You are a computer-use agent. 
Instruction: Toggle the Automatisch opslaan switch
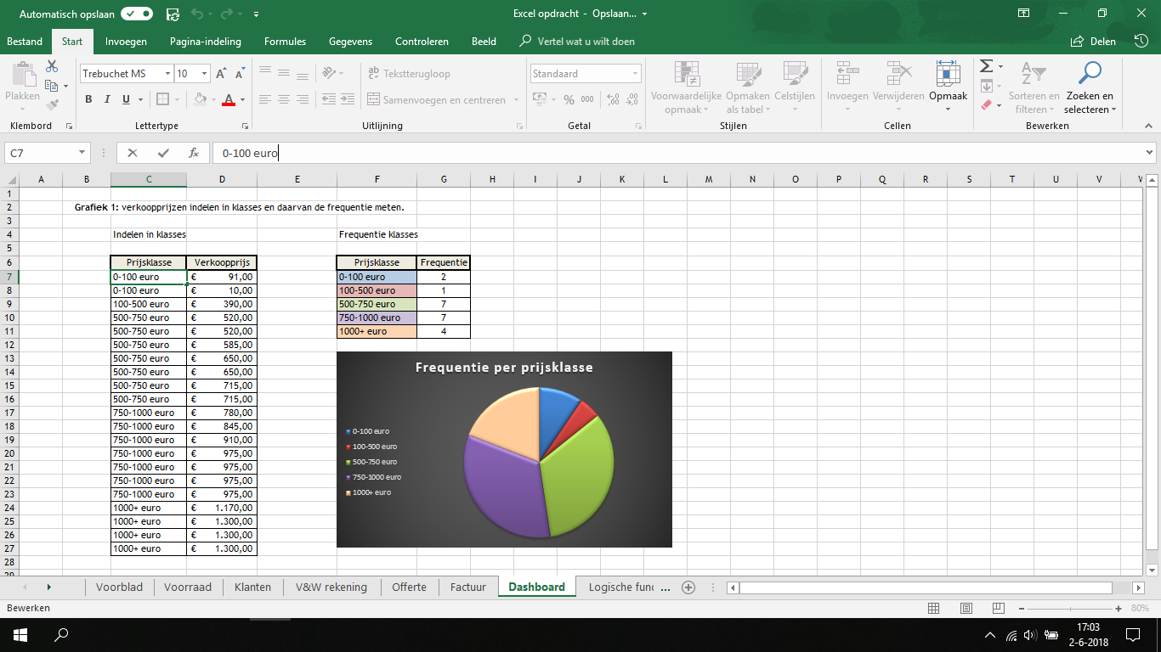tap(137, 14)
